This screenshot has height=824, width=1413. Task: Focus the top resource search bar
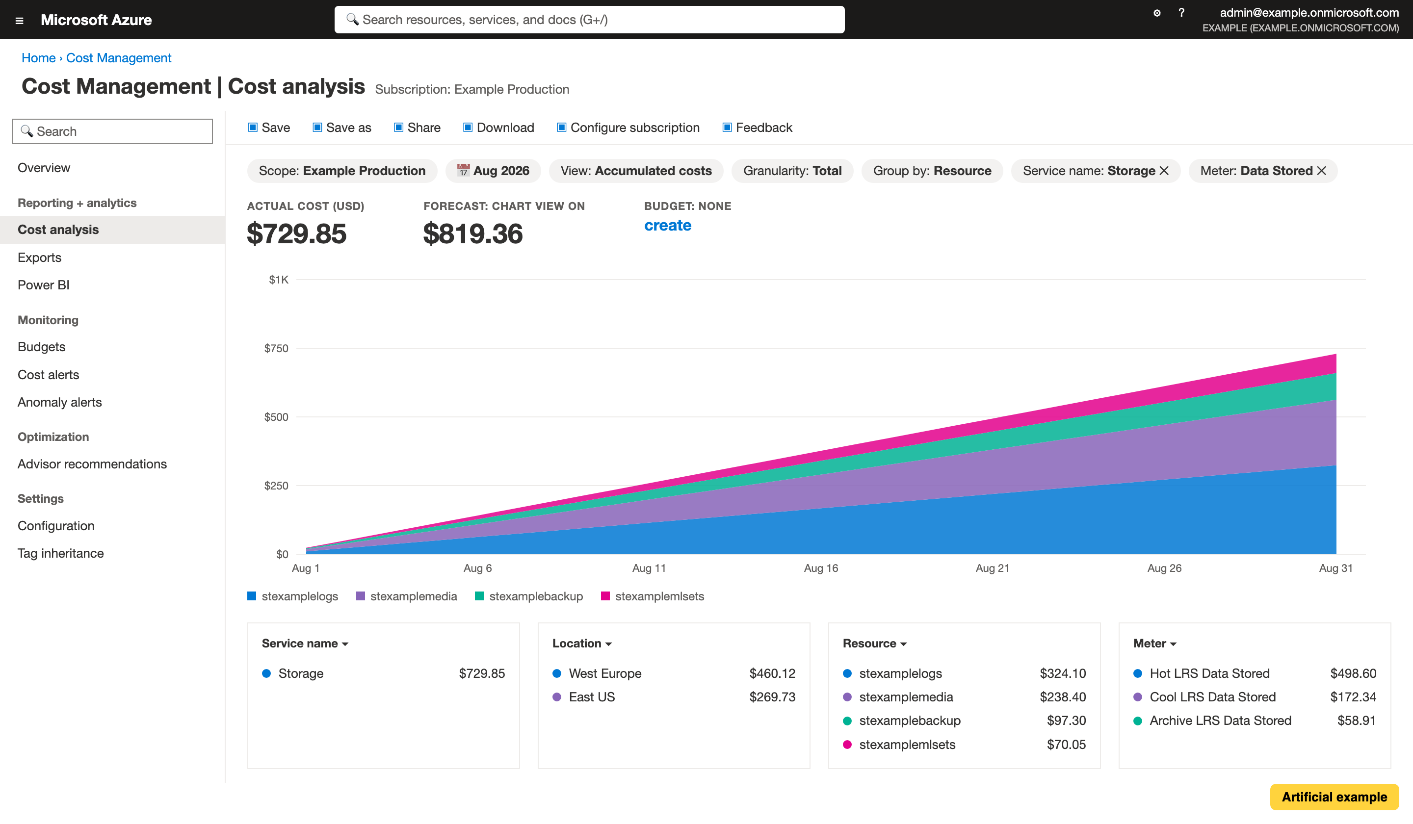589,20
